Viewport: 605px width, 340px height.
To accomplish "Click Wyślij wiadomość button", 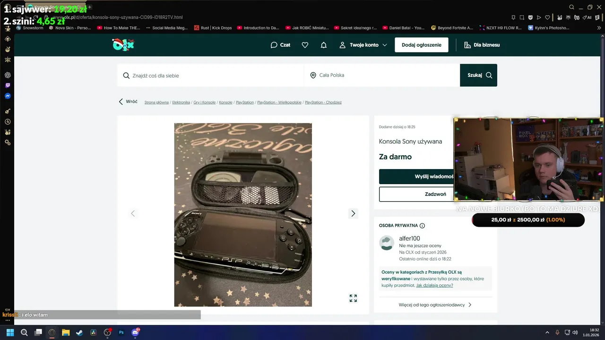I will [416, 177].
